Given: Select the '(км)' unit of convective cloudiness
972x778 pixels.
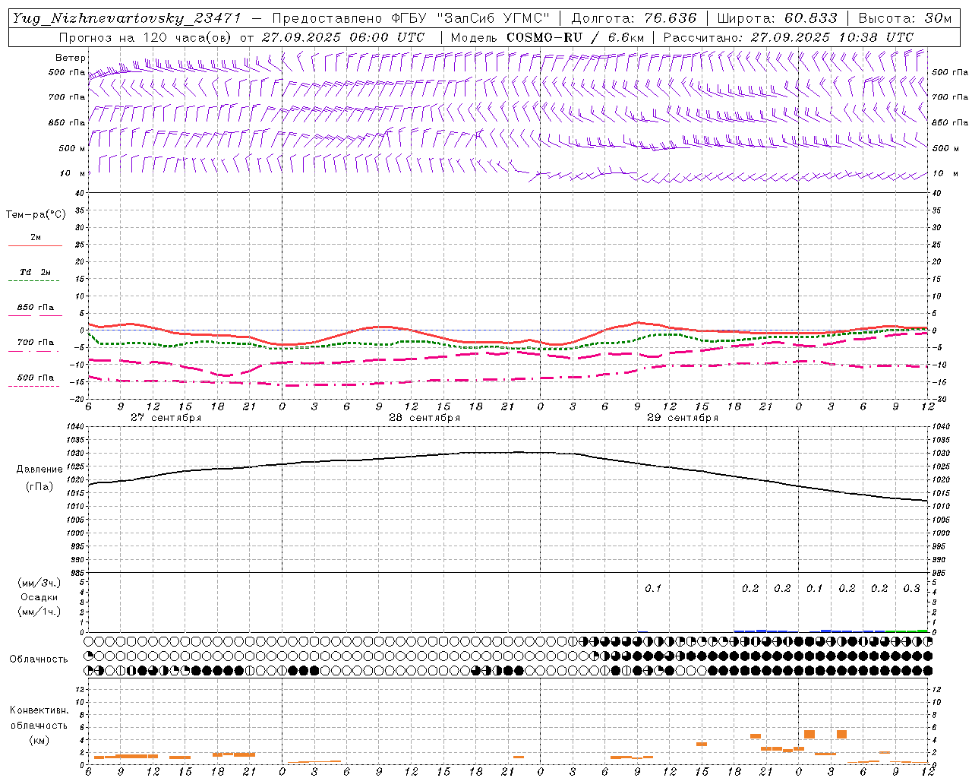Looking at the screenshot, I should (39, 739).
